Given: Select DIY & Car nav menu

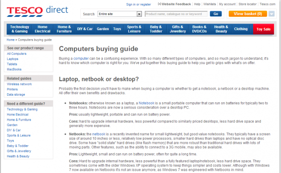Looking at the screenshot, I should pos(85,29).
